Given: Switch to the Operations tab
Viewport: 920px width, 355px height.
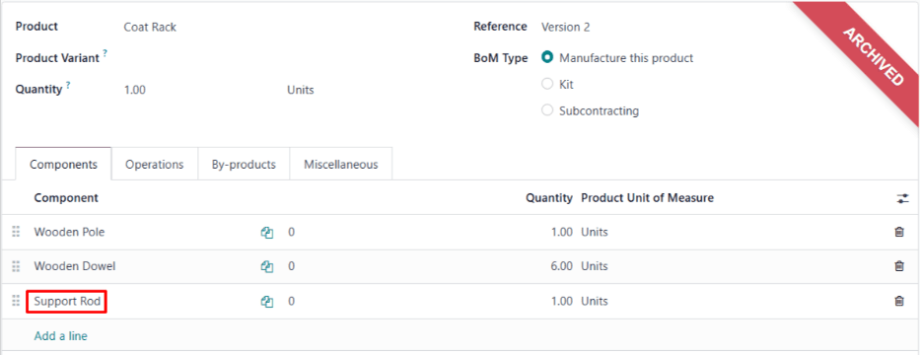Looking at the screenshot, I should coord(154,165).
